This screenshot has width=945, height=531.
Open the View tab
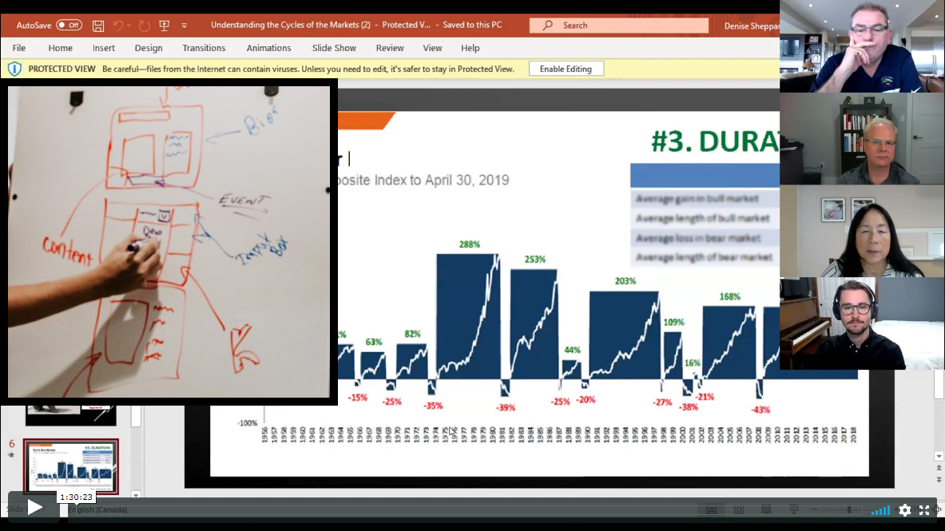(x=432, y=48)
